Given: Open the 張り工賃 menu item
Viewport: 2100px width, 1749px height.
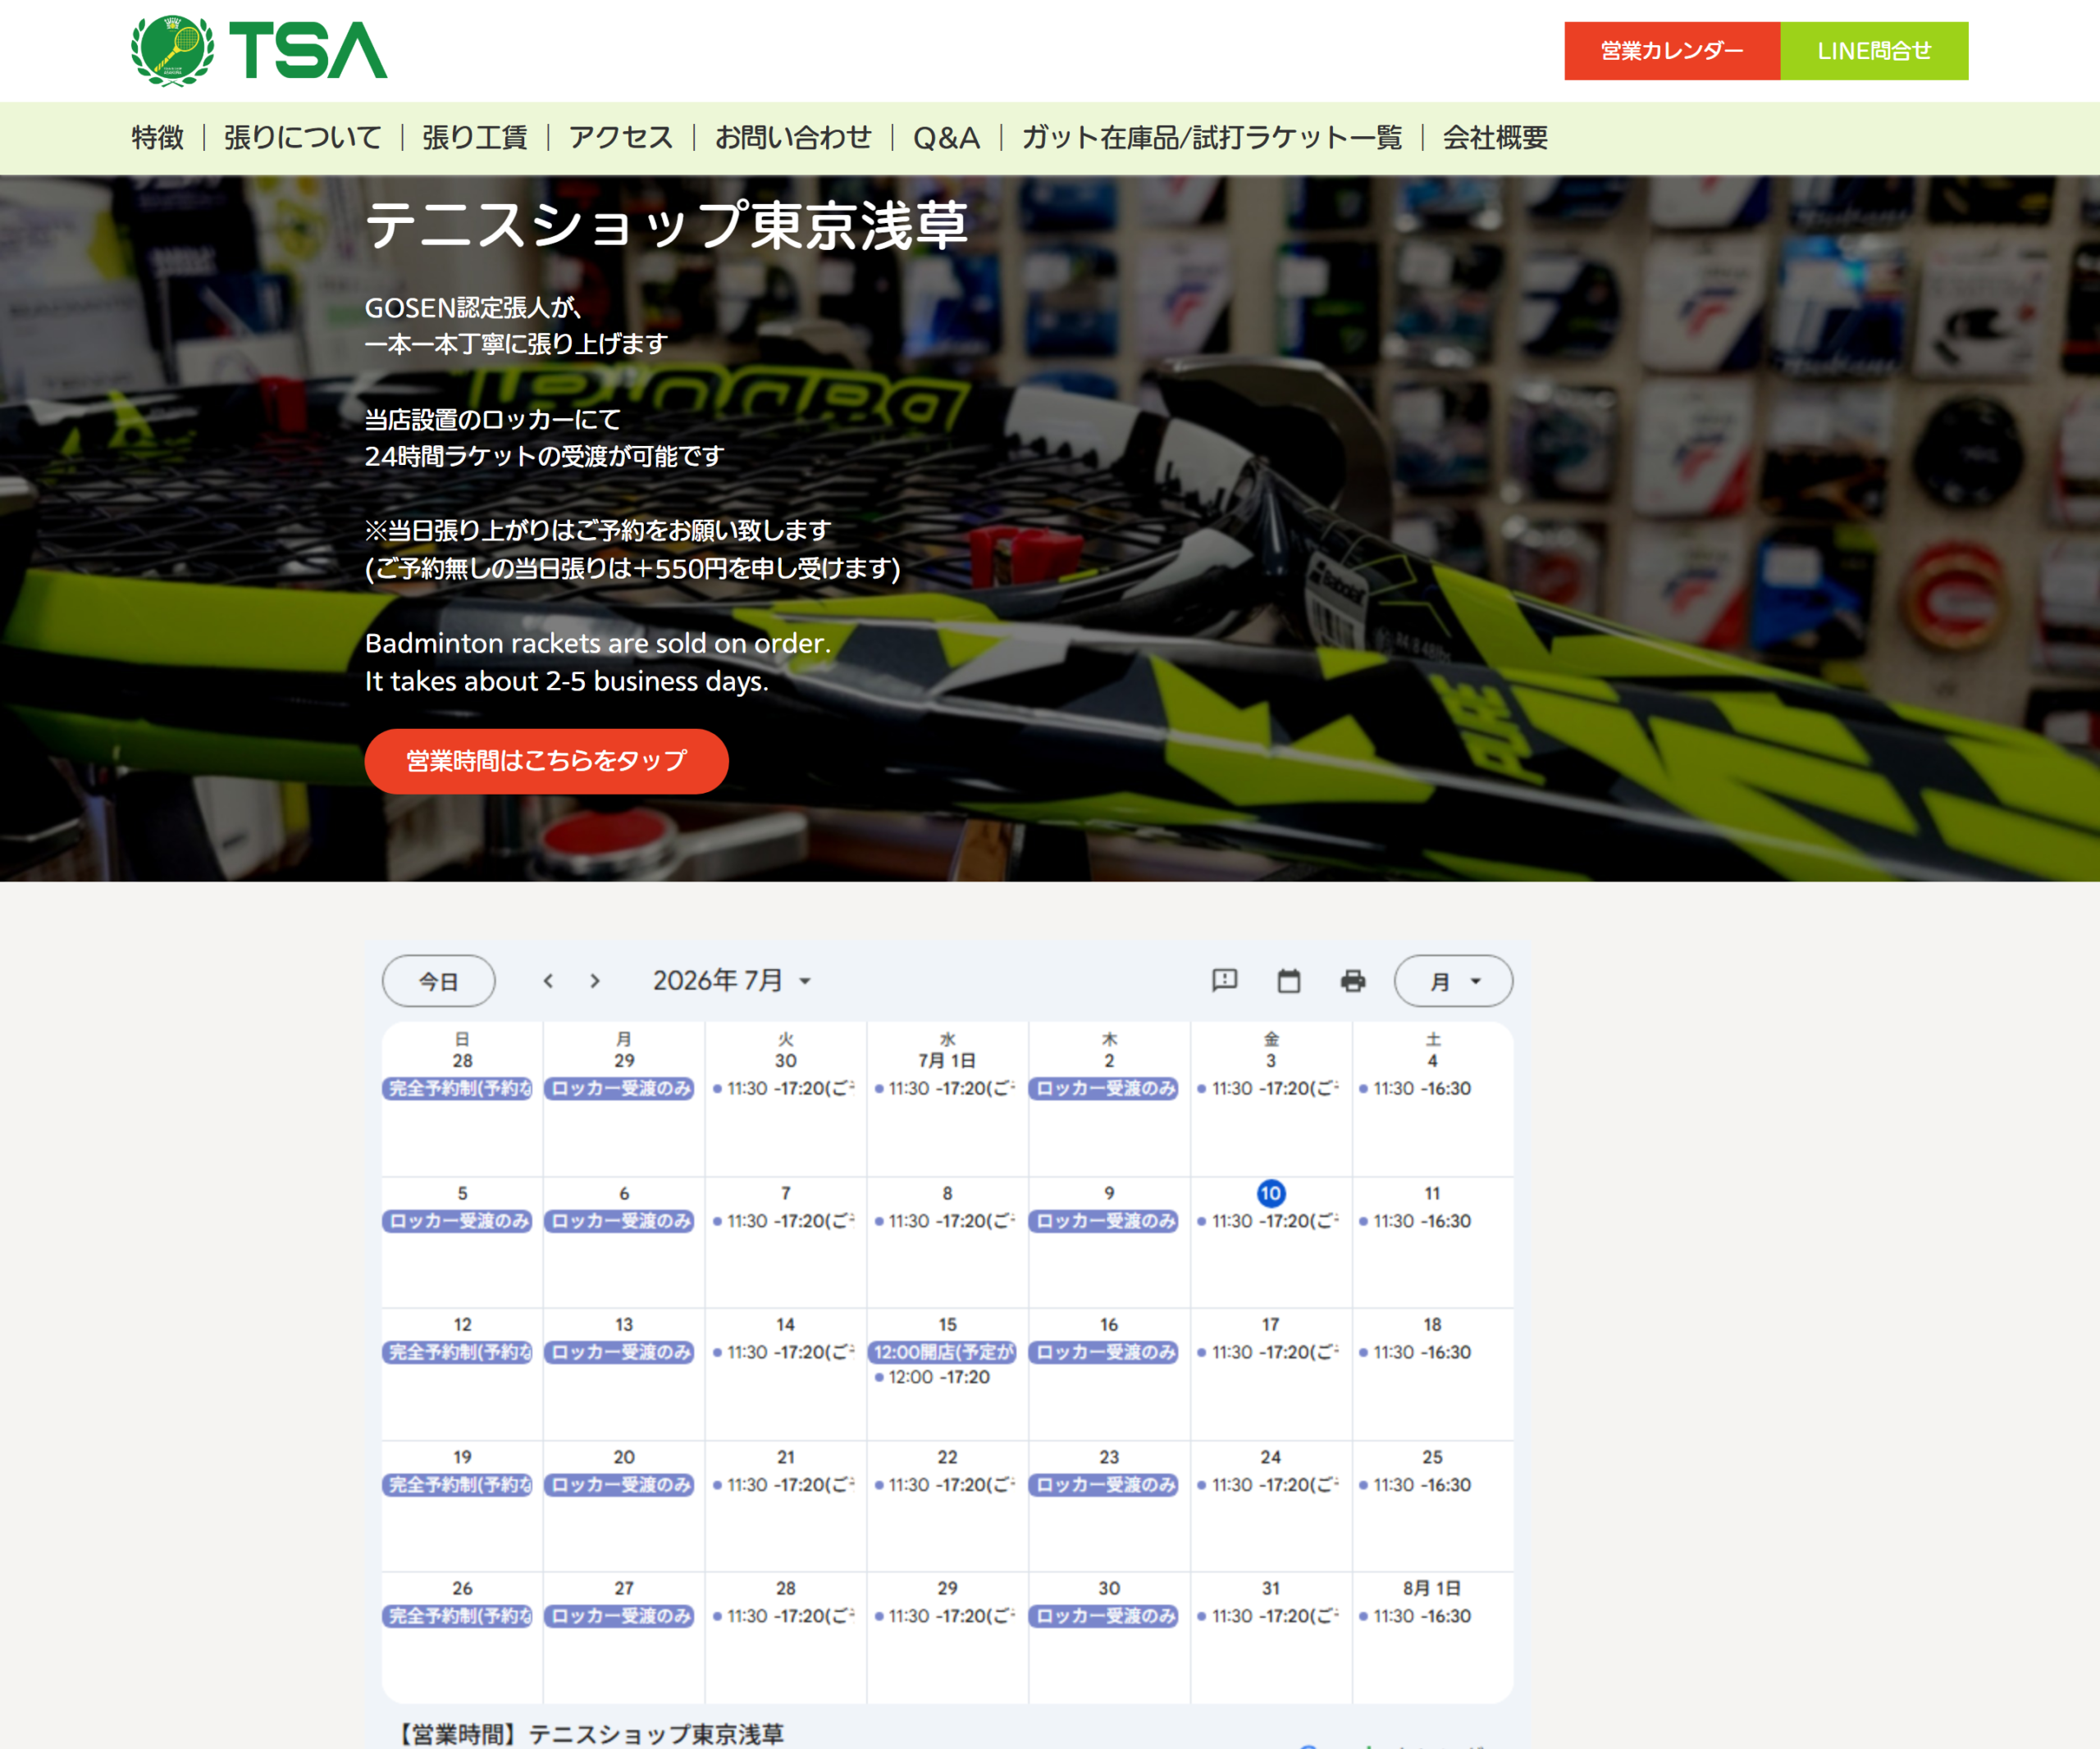Looking at the screenshot, I should pos(474,137).
